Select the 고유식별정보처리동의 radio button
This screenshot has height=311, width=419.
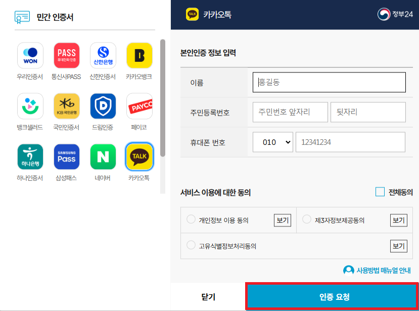pos(191,245)
